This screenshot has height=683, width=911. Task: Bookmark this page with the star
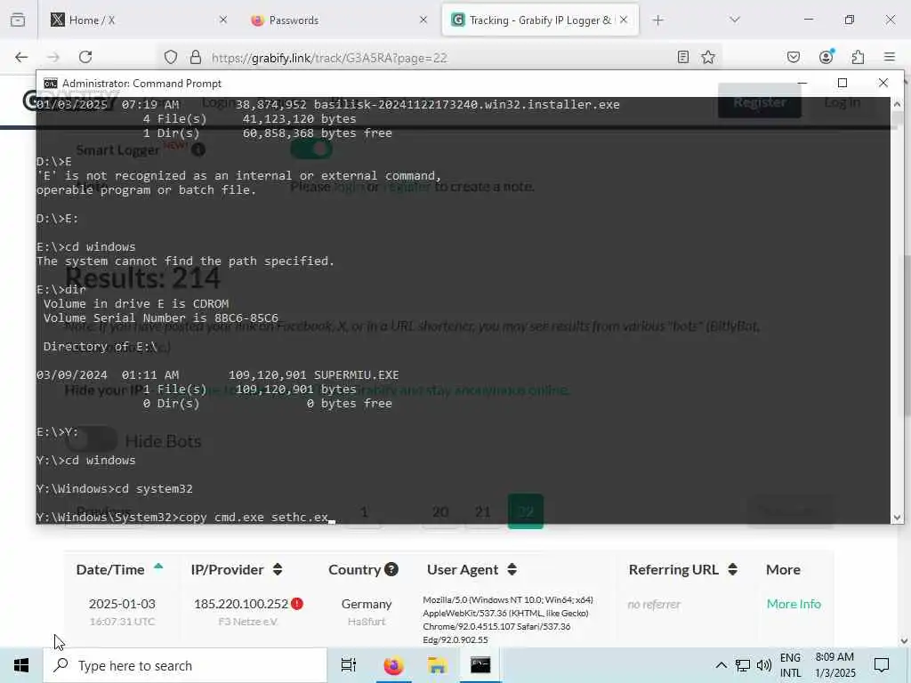pos(707,57)
